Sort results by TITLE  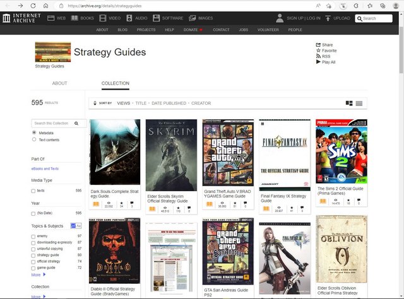pyautogui.click(x=141, y=103)
